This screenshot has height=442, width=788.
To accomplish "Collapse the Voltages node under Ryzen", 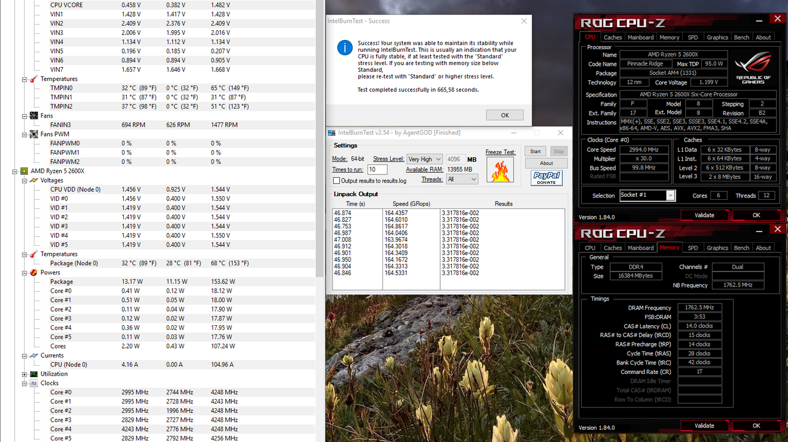I will pos(25,180).
